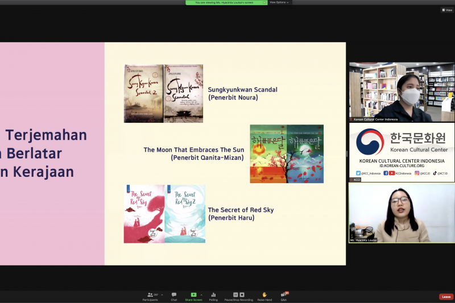
Task: Raise hand in the meeting
Action: 264,296
